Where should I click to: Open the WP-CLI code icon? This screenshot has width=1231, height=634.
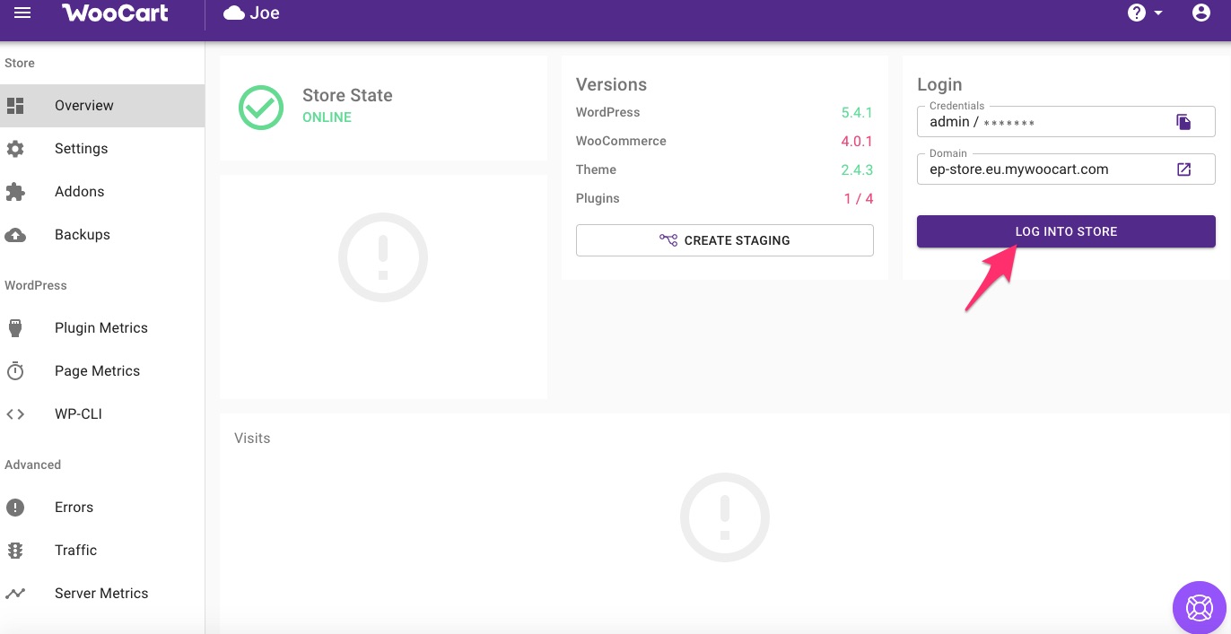point(15,414)
